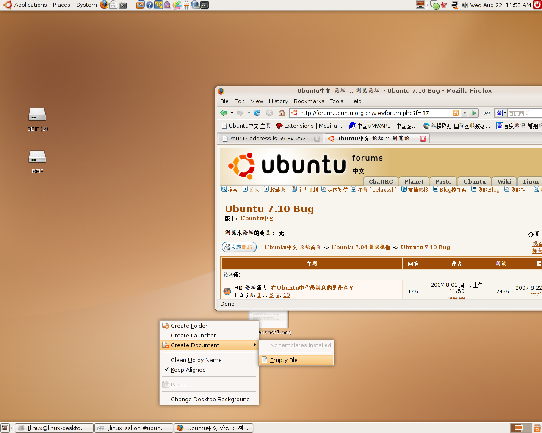Image resolution: width=542 pixels, height=433 pixels.
Task: Click Firefox Forward arrow button
Action: click(240, 113)
